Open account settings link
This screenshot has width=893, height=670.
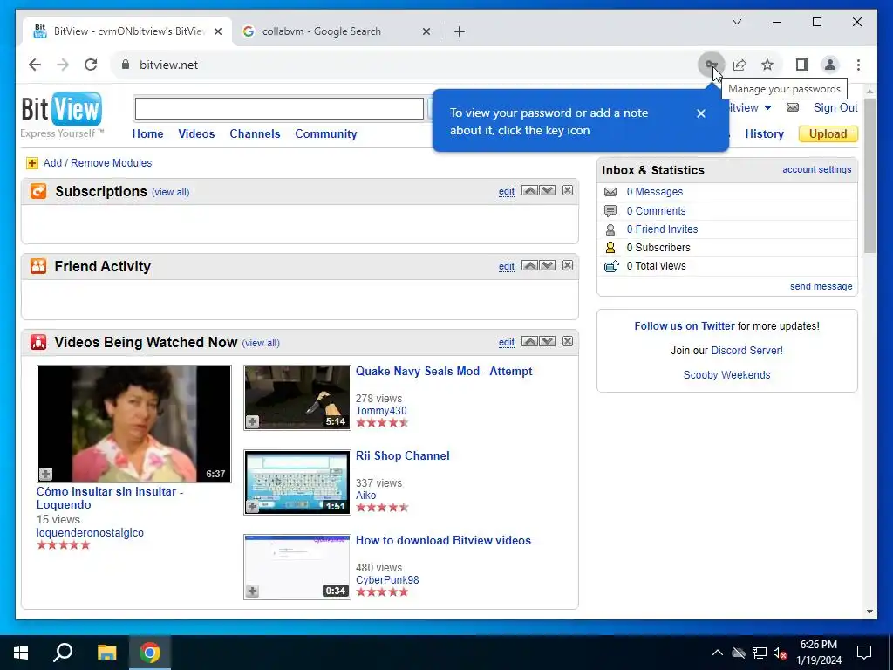[x=816, y=169]
